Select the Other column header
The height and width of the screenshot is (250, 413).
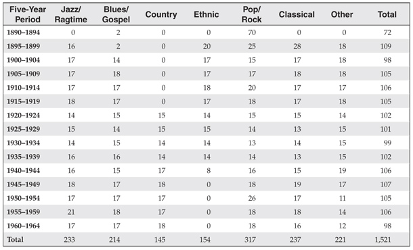[342, 14]
